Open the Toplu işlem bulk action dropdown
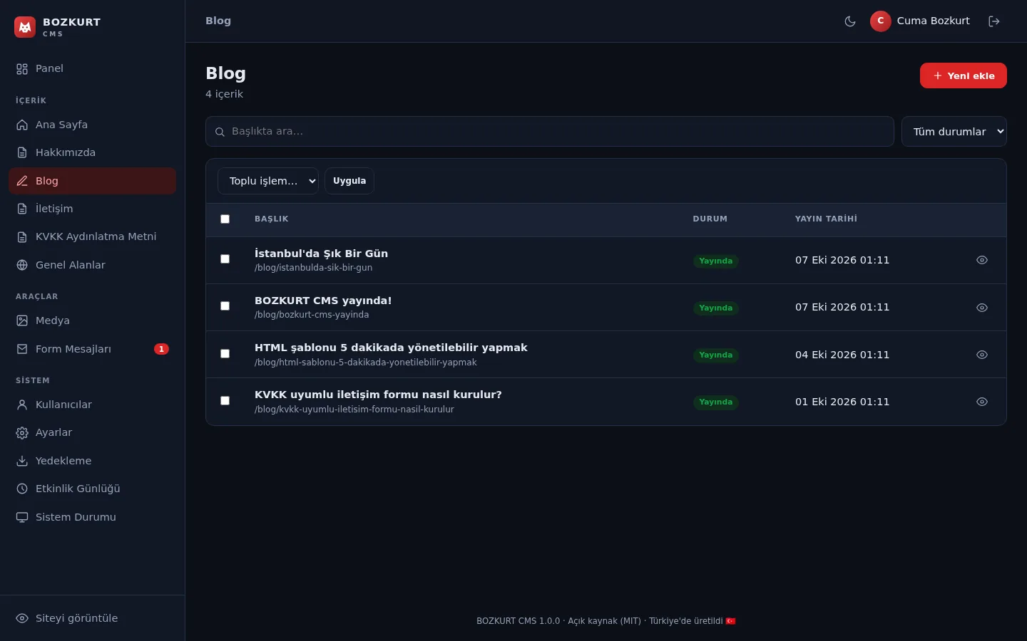This screenshot has width=1027, height=641. pos(268,181)
